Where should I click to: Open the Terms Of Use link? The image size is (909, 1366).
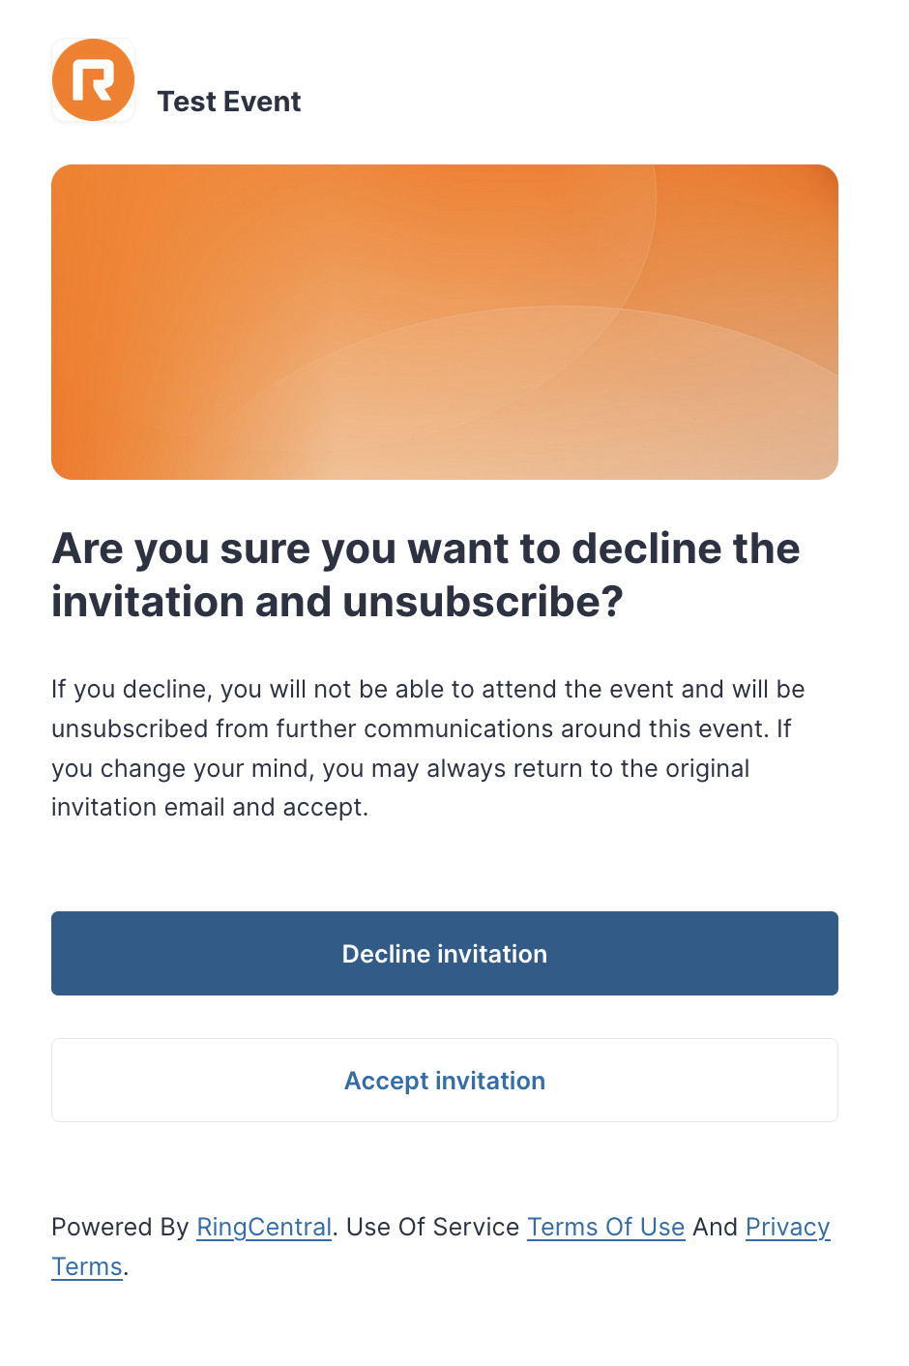(x=606, y=1227)
